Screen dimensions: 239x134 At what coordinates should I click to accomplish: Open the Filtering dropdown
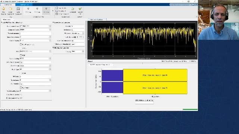coord(83,51)
